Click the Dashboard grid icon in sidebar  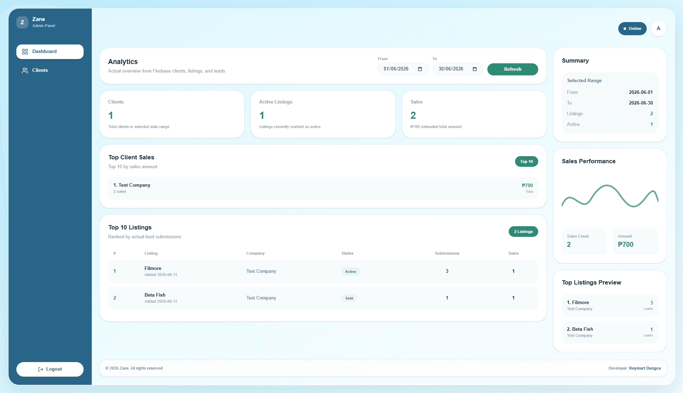(x=25, y=52)
